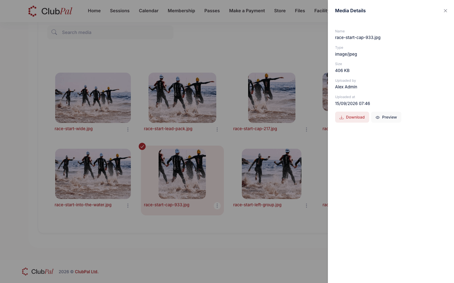
Task: Deselect the checkmark on race-start-cap-933.jpg
Action: 142,146
